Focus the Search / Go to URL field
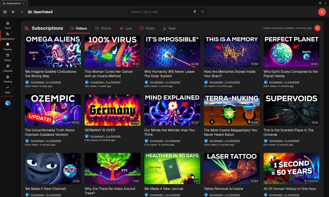 point(161,12)
